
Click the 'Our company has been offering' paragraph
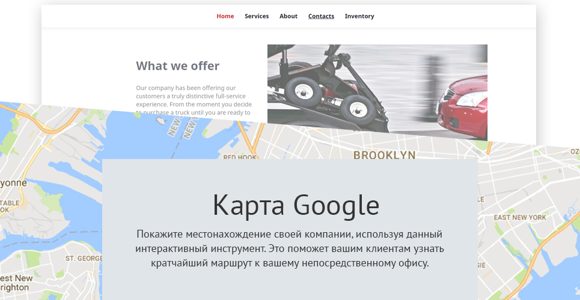pos(194,100)
